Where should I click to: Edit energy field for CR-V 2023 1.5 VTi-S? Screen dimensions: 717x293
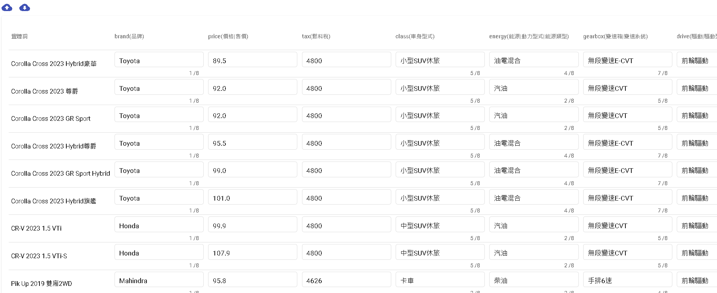coord(534,252)
